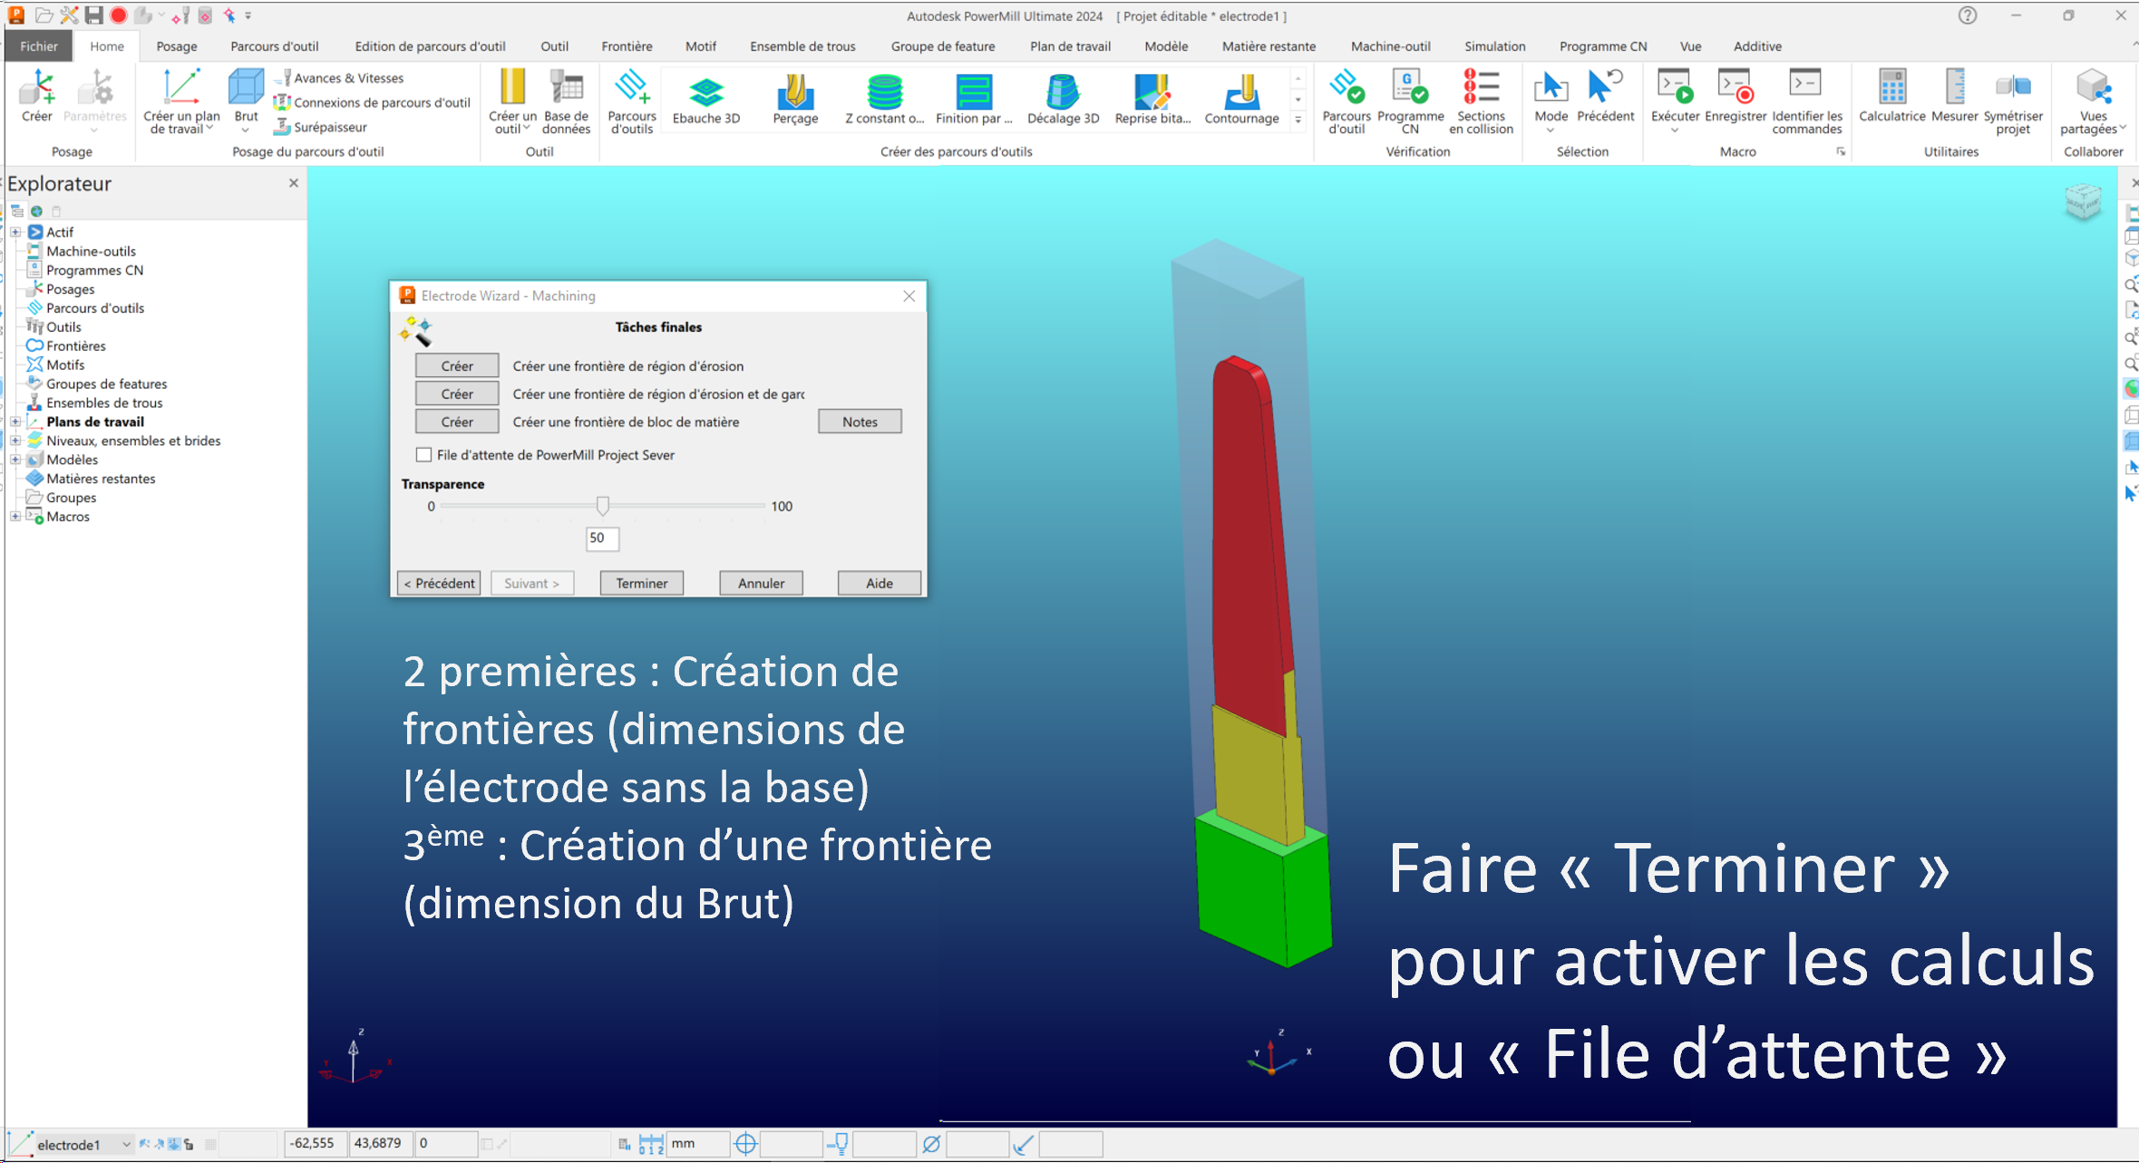Click the Transparence slider handle
The height and width of the screenshot is (1163, 2139).
602,506
